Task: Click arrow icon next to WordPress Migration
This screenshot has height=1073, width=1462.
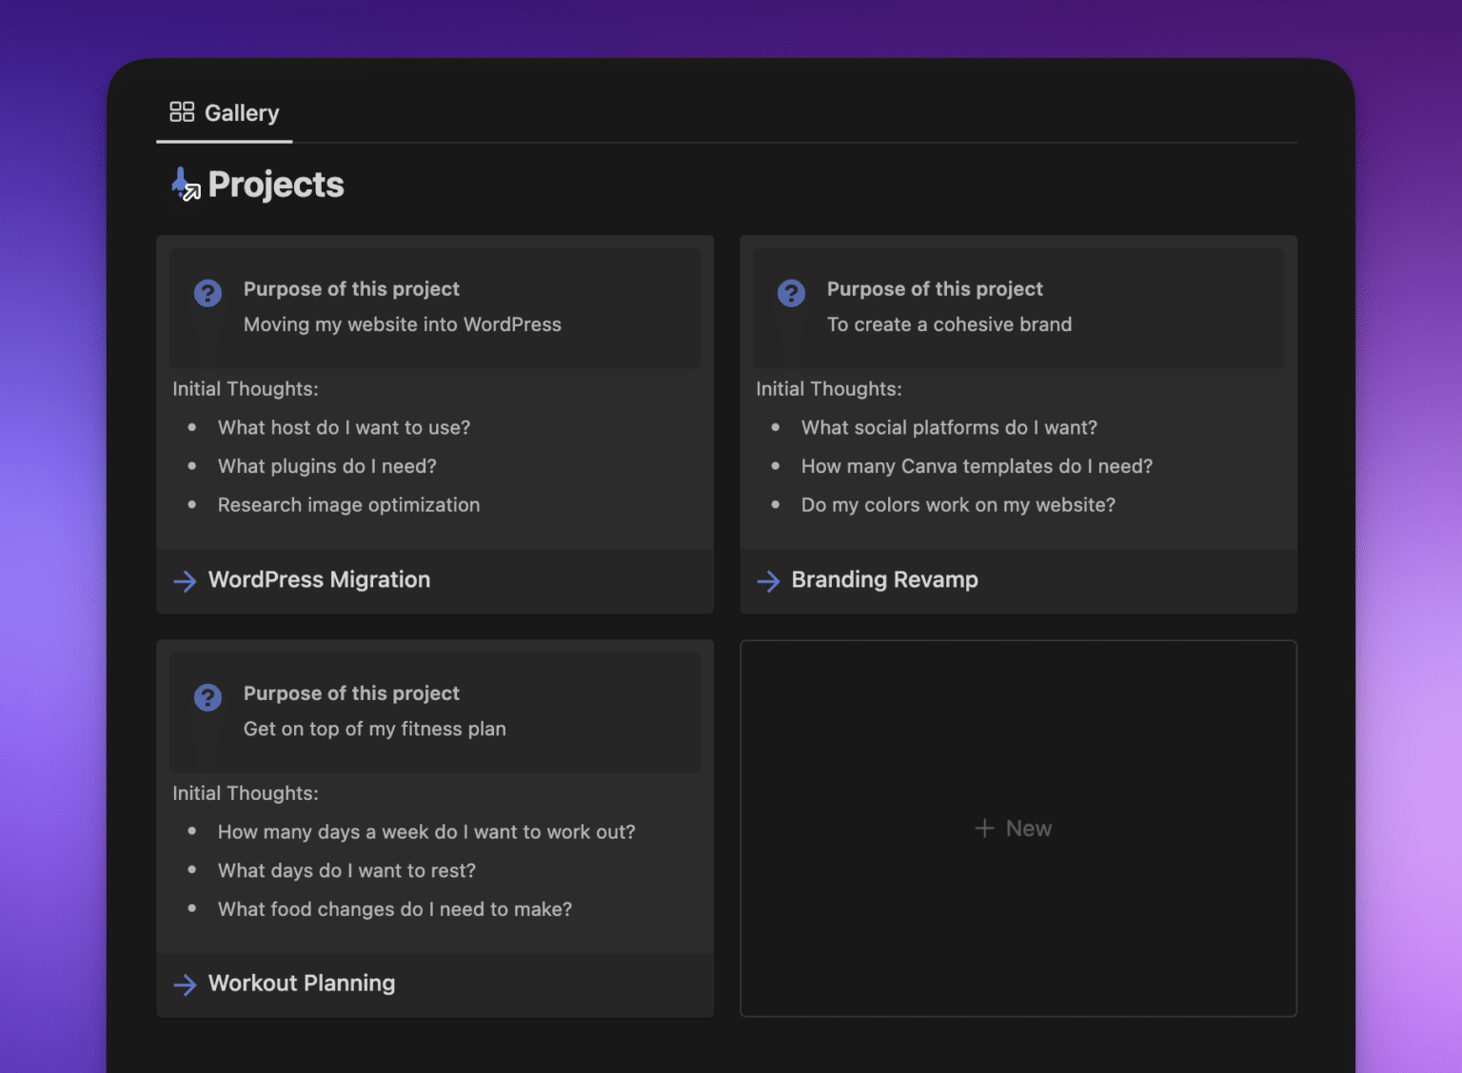Action: (186, 581)
